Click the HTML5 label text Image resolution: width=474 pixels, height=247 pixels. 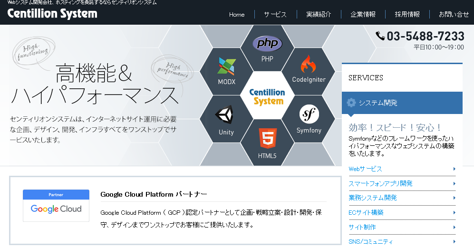click(x=267, y=156)
